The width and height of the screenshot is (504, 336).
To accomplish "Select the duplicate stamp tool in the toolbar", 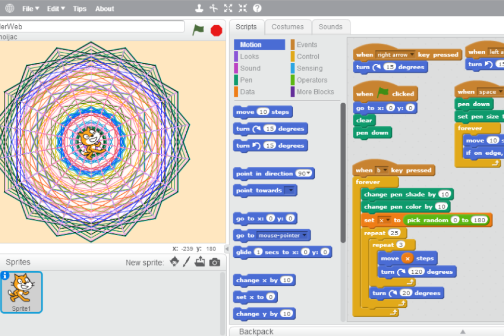I will [x=199, y=8].
